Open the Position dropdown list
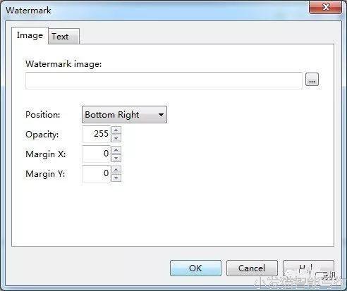 click(x=124, y=115)
